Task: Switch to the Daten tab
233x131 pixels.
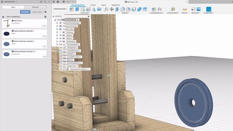Action: pyautogui.click(x=13, y=7)
